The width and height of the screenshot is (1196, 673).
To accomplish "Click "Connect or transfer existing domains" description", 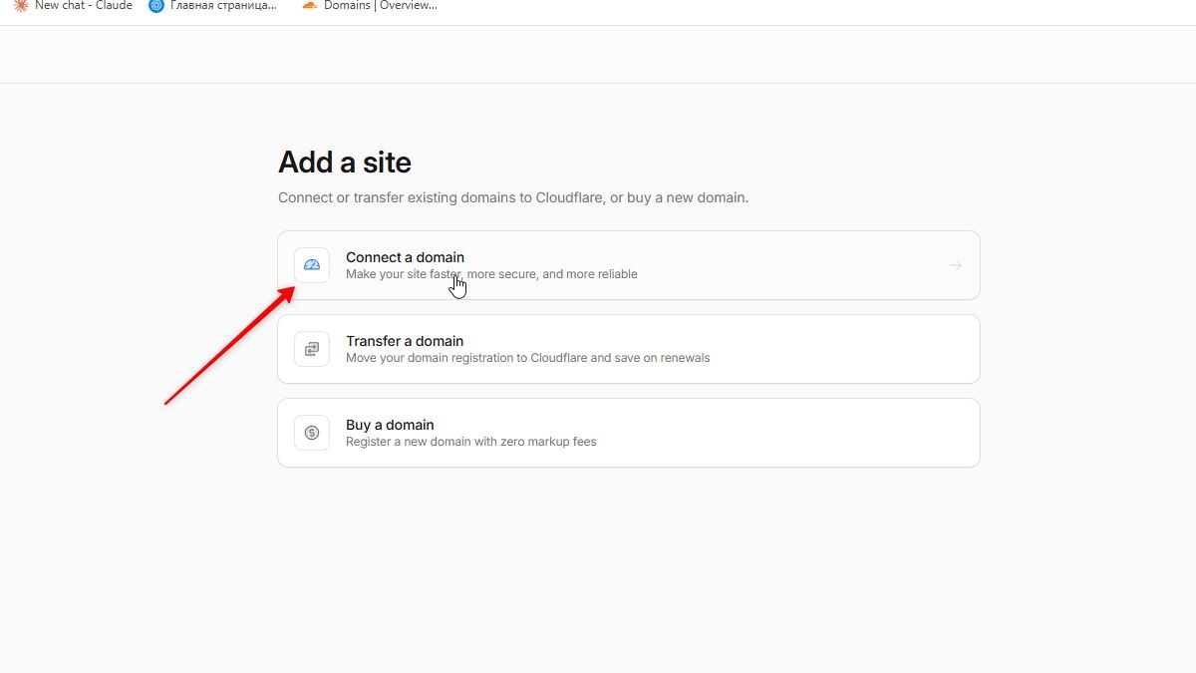I will (513, 197).
